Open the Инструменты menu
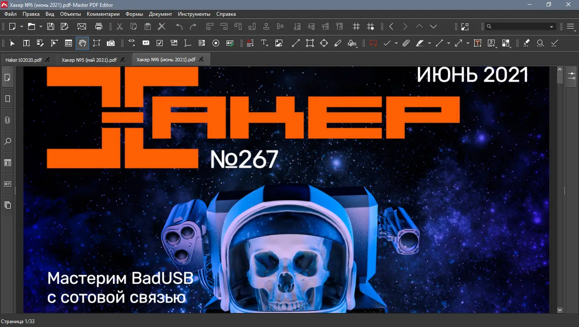The width and height of the screenshot is (579, 327). pyautogui.click(x=194, y=14)
